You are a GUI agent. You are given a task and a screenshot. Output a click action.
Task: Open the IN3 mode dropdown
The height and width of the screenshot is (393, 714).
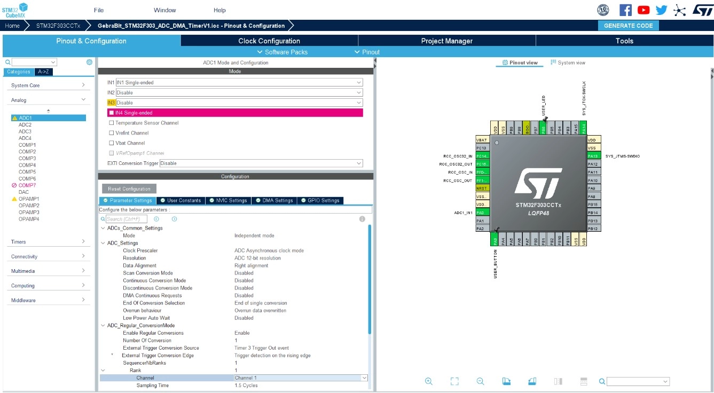tap(239, 103)
